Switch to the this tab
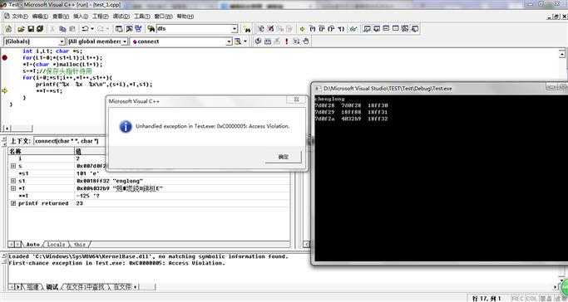The image size is (568, 302). [80, 245]
